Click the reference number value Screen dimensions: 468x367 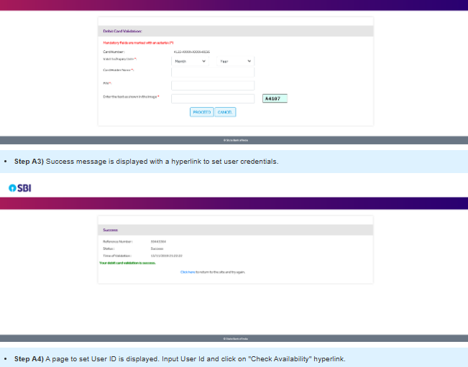tap(159, 241)
